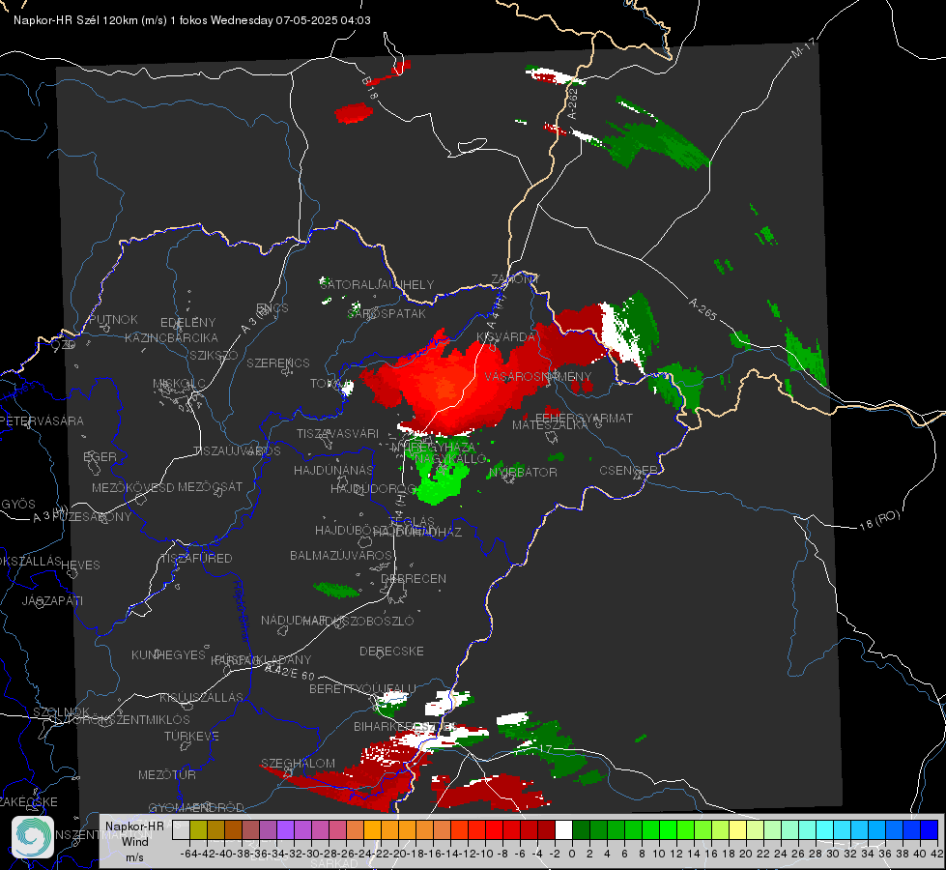Click the TISZAVASVÁRI label
This screenshot has width=946, height=870.
[338, 433]
